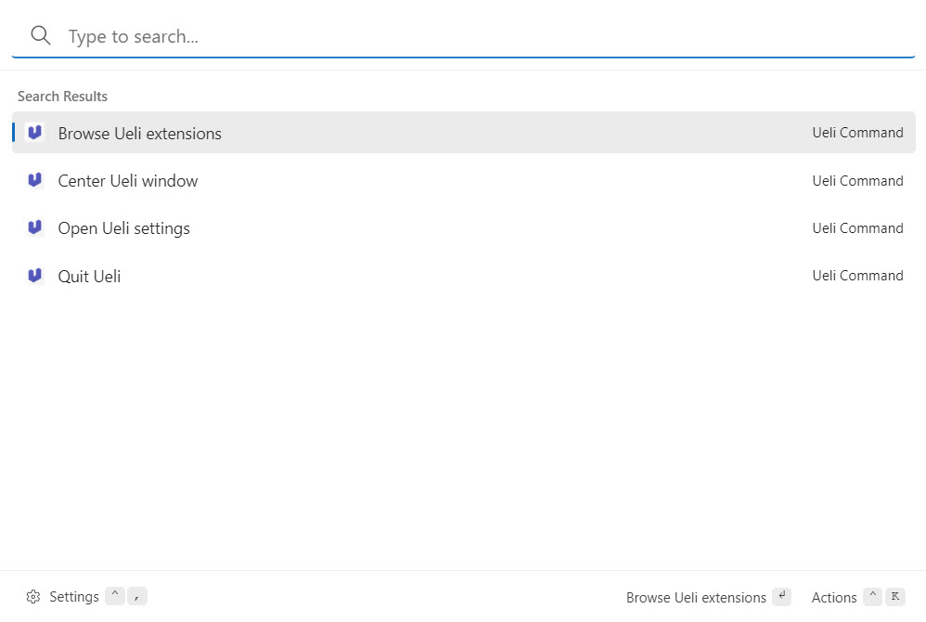Click the Enter key icon in footer
Screen dimensions: 926x622
coord(781,596)
